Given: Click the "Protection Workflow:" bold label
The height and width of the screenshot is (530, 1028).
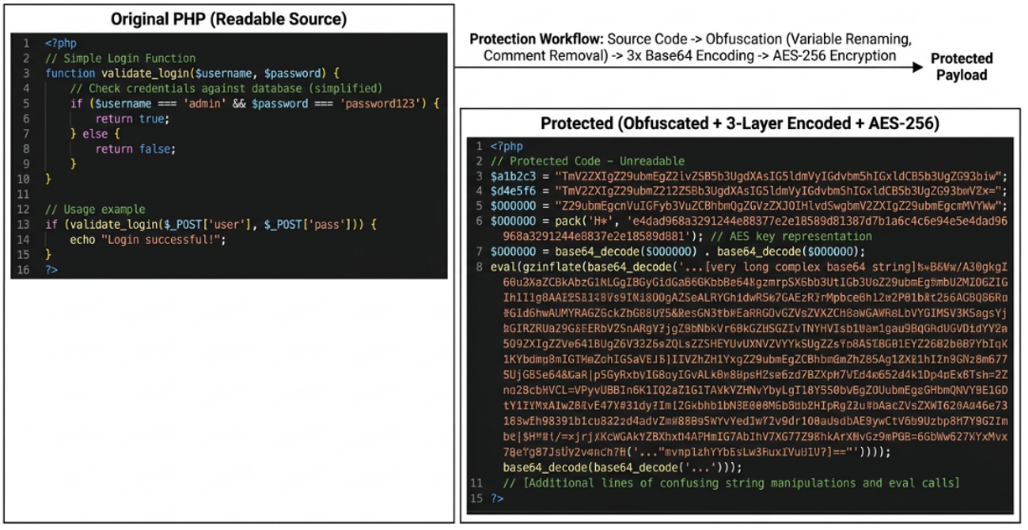Looking at the screenshot, I should pyautogui.click(x=536, y=39).
